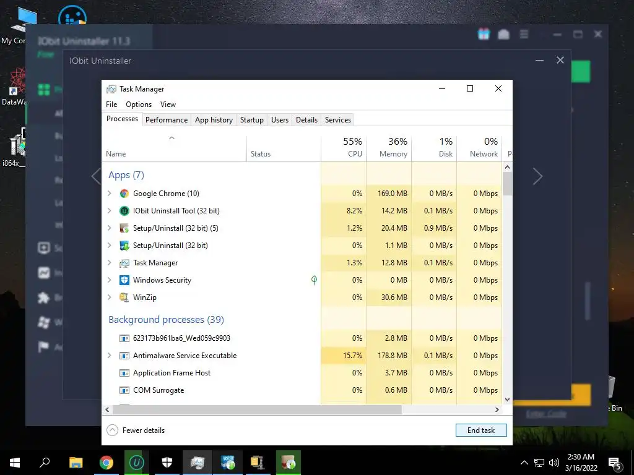
Task: Click vertical scrollbar up arrow
Action: (508, 167)
